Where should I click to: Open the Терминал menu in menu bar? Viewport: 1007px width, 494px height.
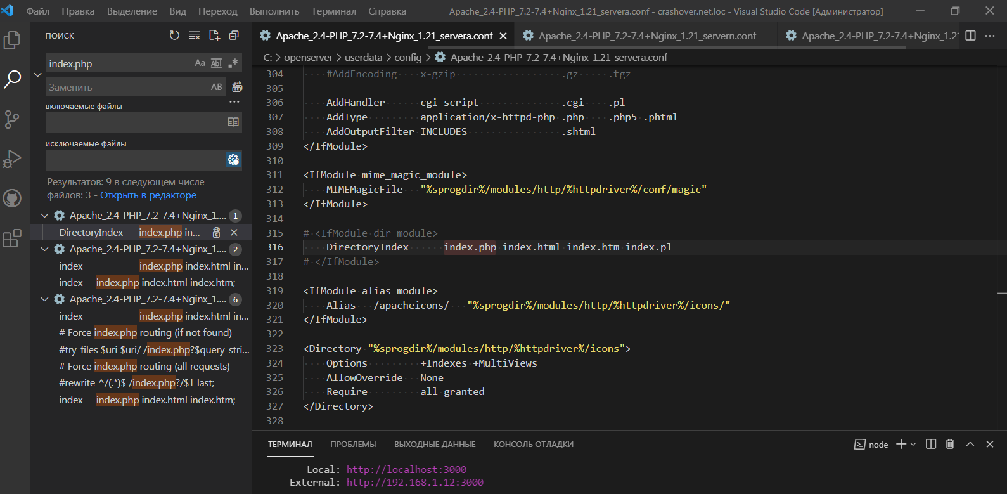click(333, 11)
